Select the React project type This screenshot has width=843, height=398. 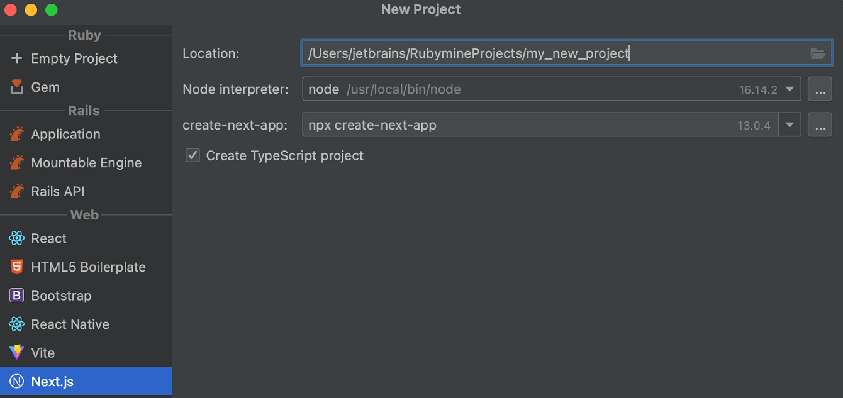click(48, 238)
